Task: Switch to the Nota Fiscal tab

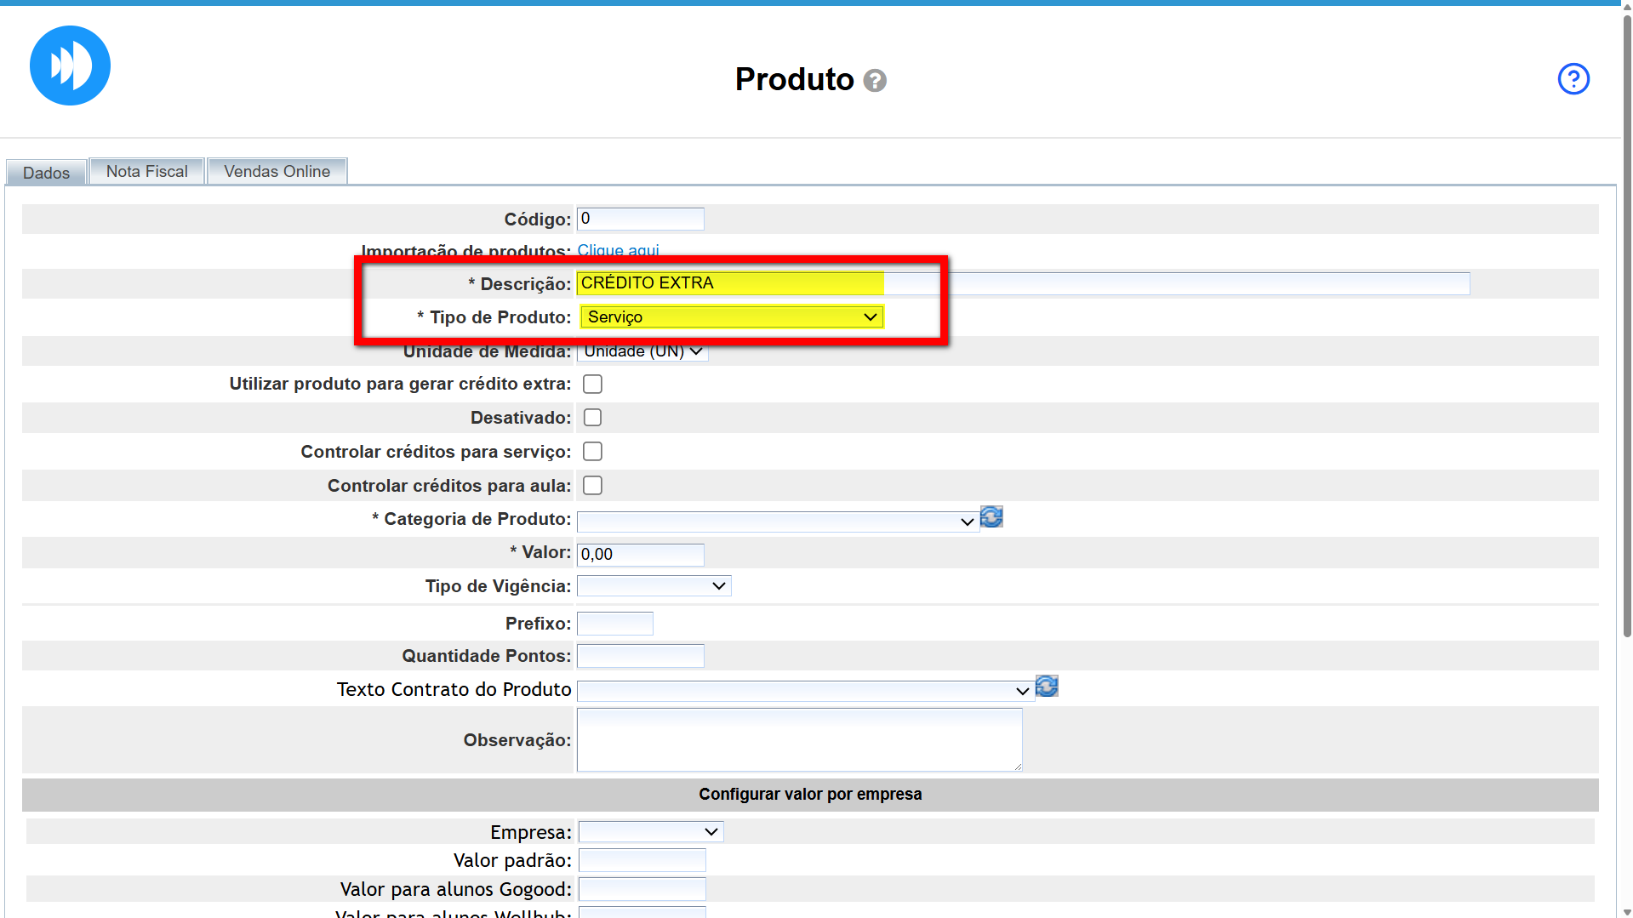Action: [x=146, y=171]
